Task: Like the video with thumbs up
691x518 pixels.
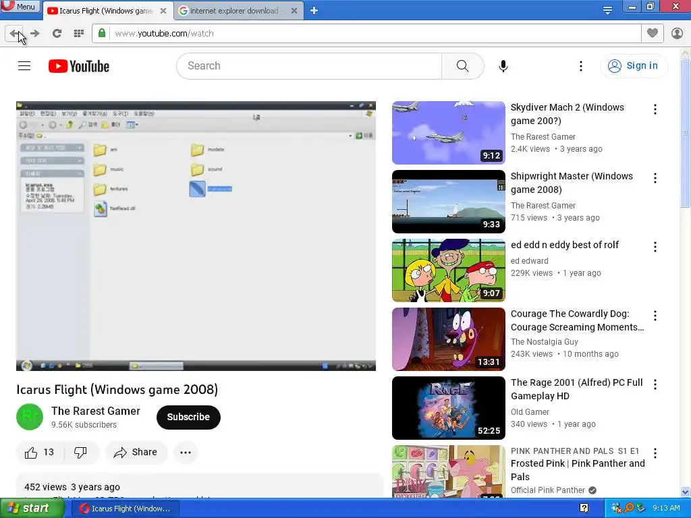Action: [40, 453]
